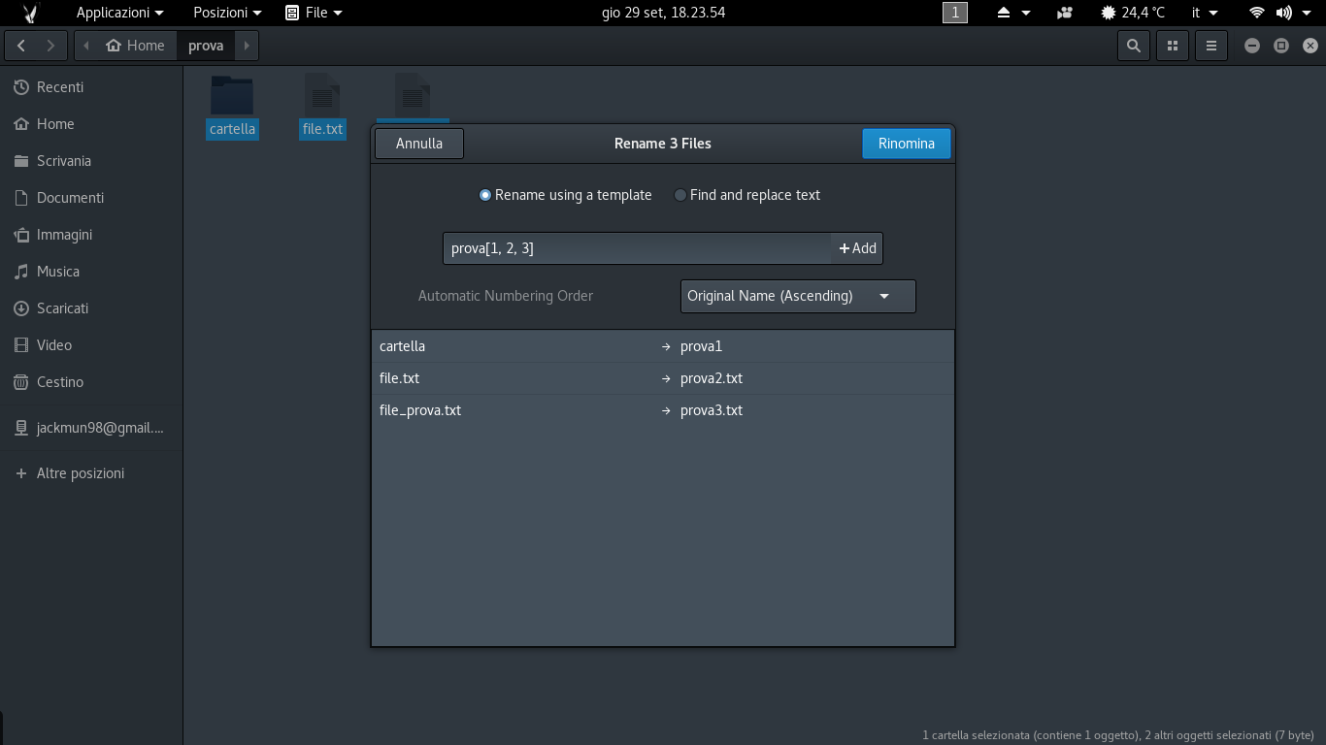Open Immagini in the sidebar

pos(91,235)
